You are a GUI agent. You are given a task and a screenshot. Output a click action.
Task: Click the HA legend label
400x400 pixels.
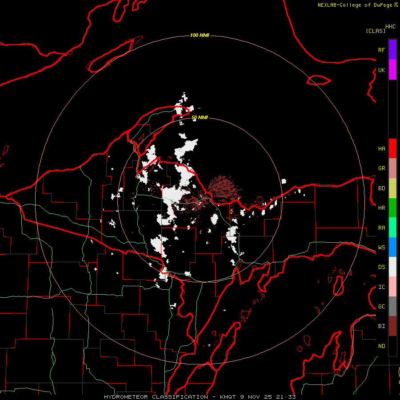point(381,148)
